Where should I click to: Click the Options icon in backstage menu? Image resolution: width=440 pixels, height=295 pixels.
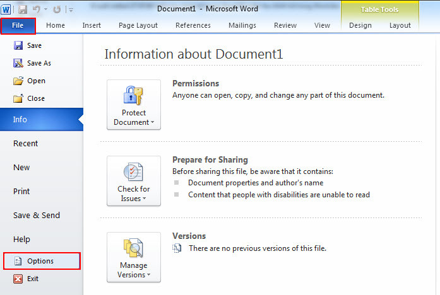[18, 261]
